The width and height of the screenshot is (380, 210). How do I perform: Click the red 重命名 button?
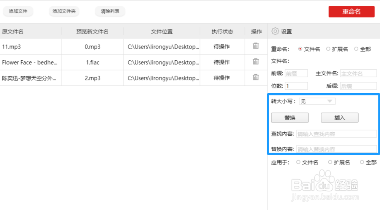pos(351,11)
